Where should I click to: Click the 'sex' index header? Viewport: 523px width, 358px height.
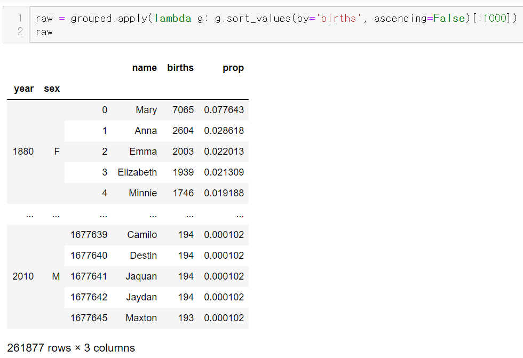(x=52, y=89)
